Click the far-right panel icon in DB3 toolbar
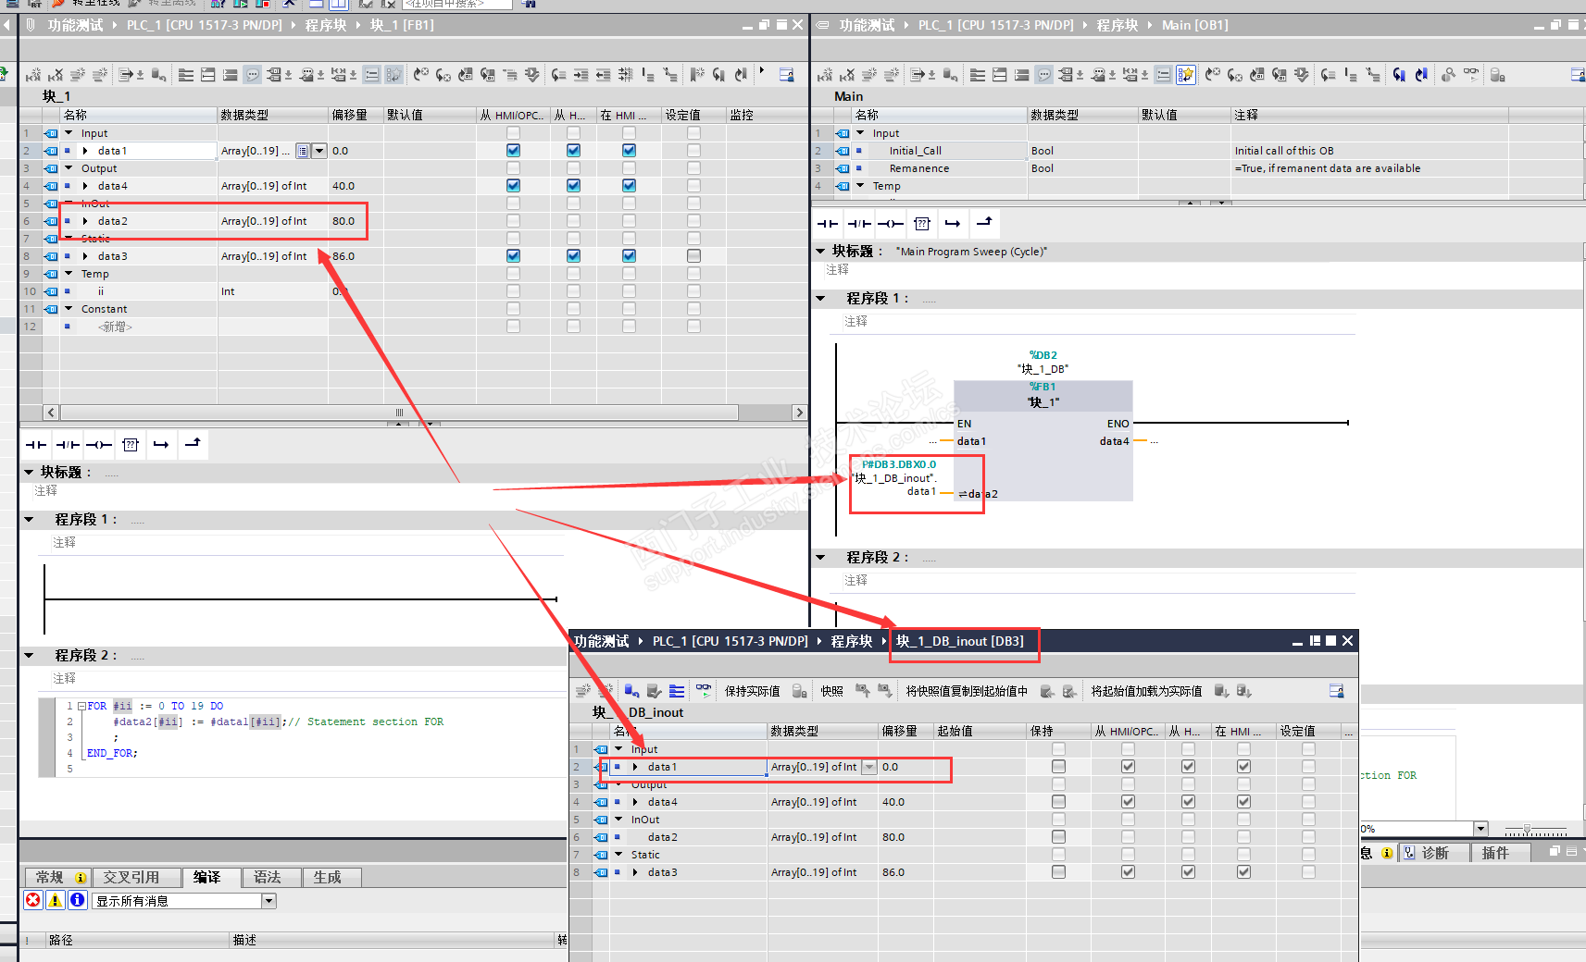Viewport: 1586px width, 962px height. pos(1336,691)
